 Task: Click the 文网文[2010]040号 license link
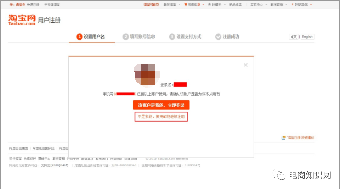(x=55, y=165)
